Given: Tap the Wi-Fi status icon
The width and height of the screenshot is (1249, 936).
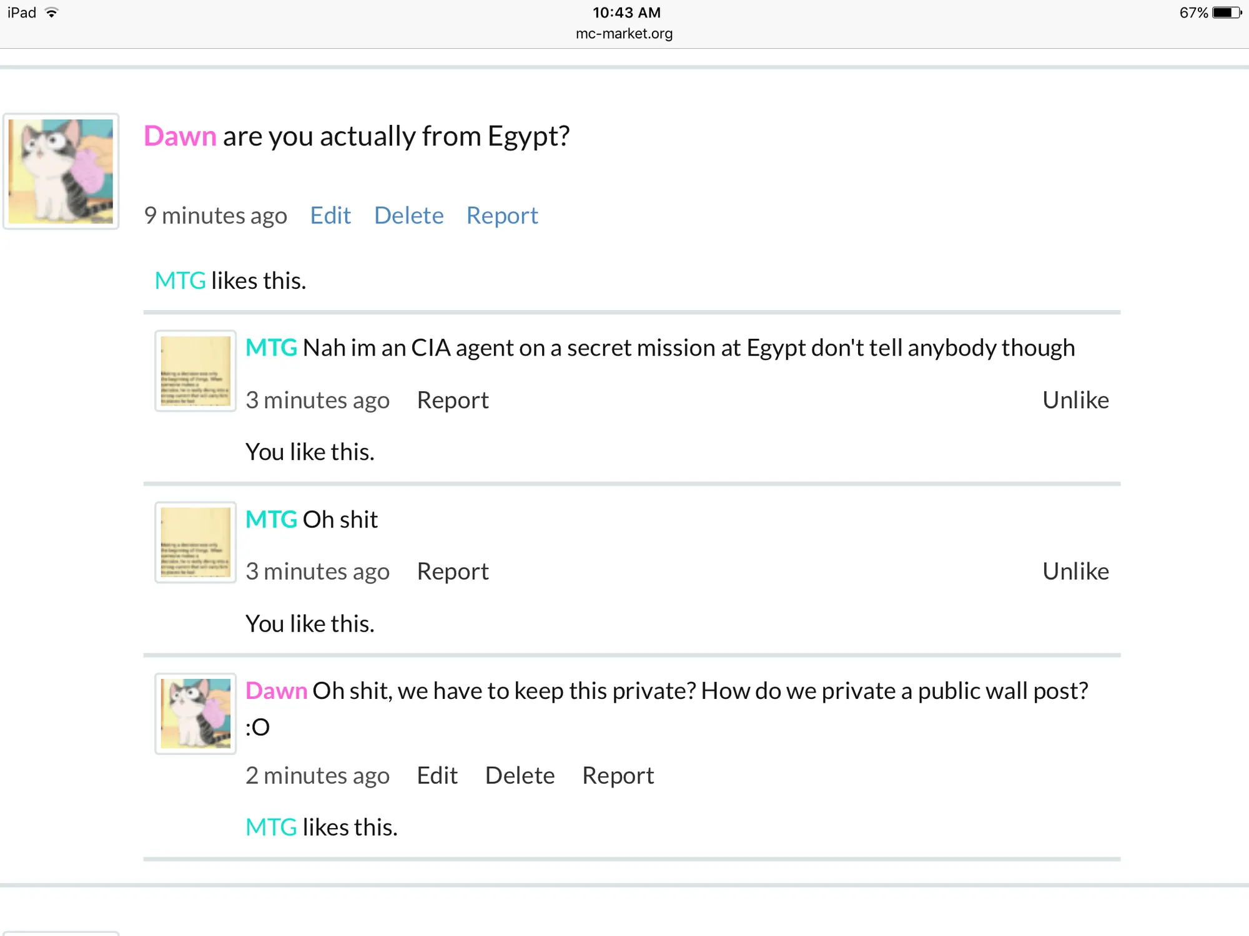Looking at the screenshot, I should pos(52,12).
